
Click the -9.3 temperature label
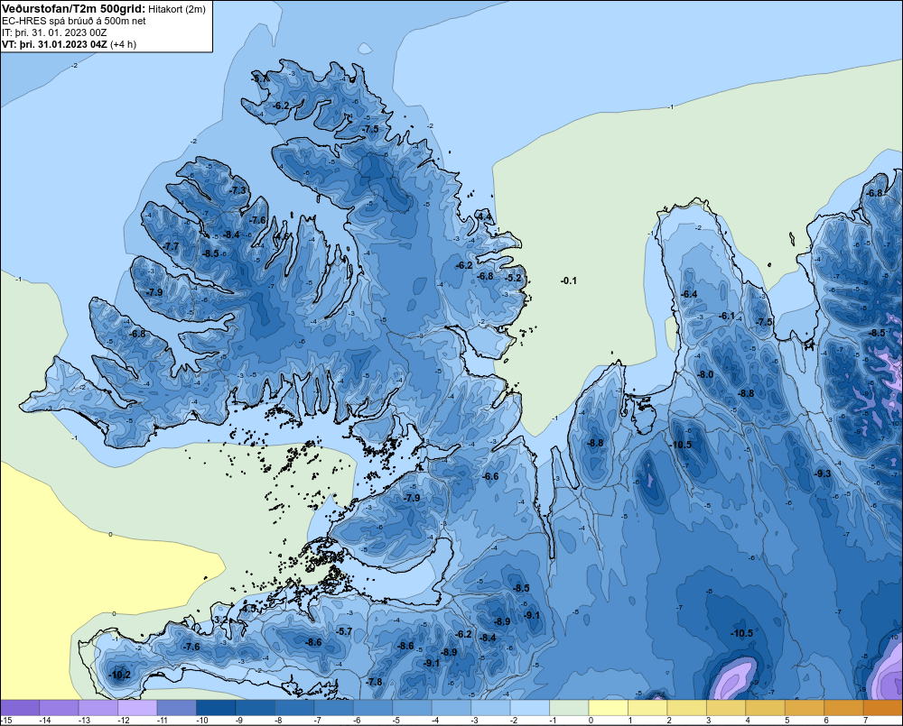point(823,473)
